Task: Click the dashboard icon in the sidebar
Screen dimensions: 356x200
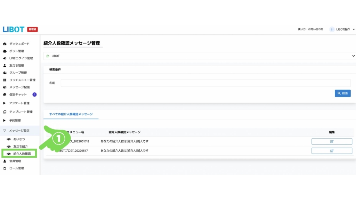Action: [5, 44]
